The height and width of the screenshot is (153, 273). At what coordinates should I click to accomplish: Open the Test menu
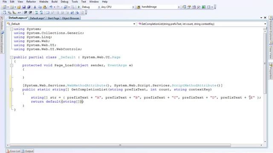[84, 2]
